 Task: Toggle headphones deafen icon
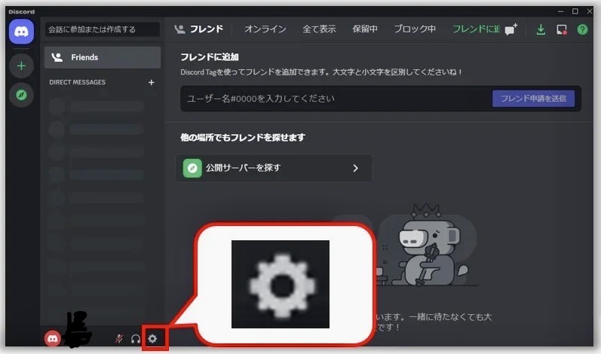tap(136, 339)
